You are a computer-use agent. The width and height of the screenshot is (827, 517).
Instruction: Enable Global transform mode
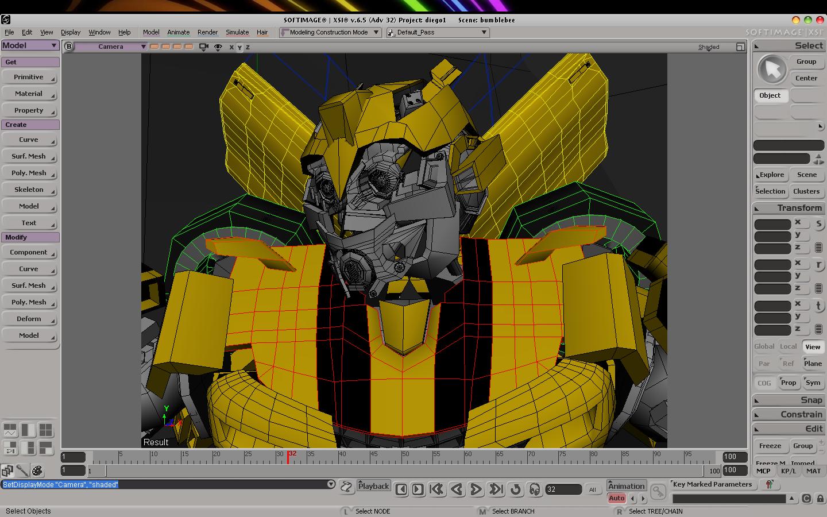click(764, 346)
